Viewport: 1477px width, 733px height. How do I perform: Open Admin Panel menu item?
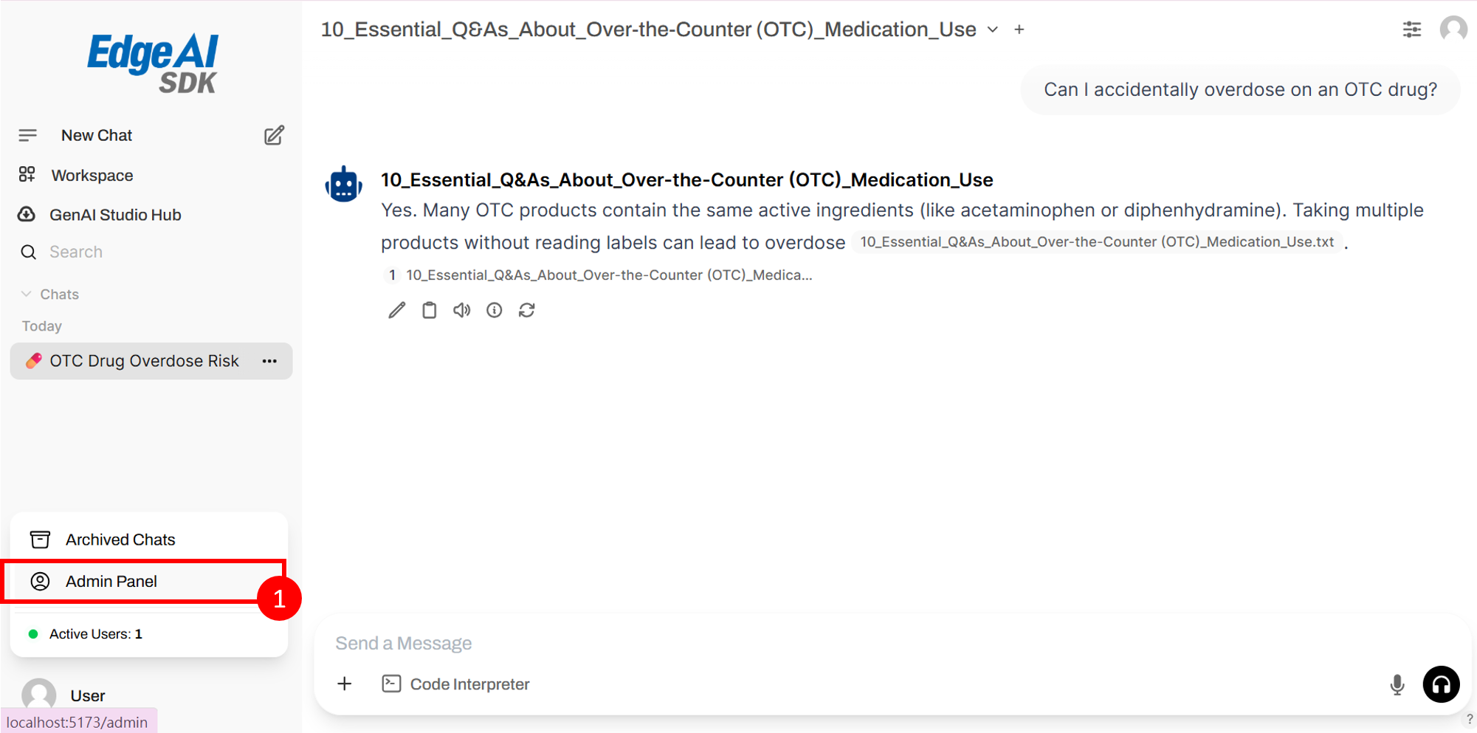click(x=111, y=582)
